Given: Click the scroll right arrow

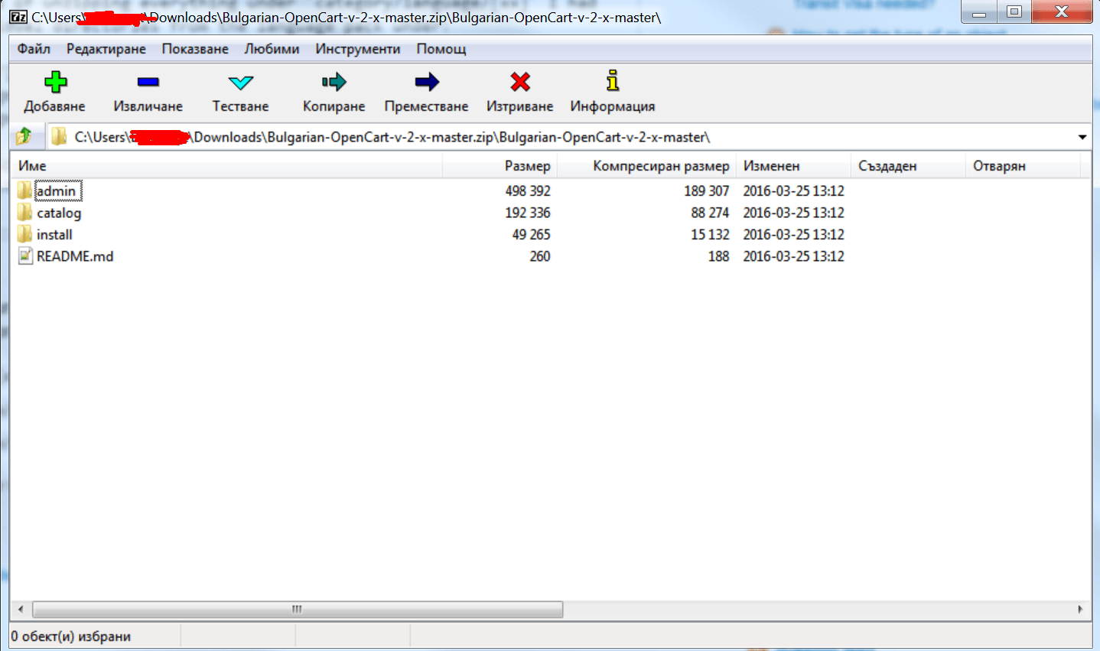Looking at the screenshot, I should (1079, 610).
